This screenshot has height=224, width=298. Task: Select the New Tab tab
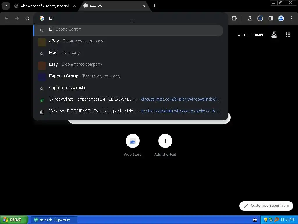[x=114, y=6]
